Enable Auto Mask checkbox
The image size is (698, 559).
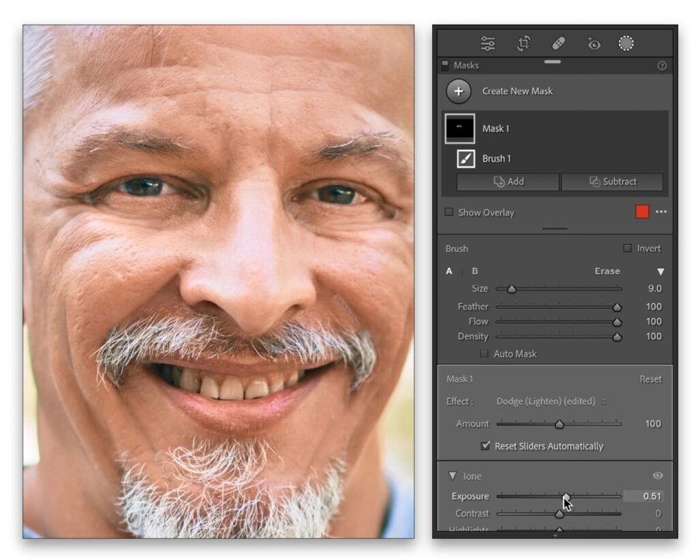pyautogui.click(x=484, y=354)
